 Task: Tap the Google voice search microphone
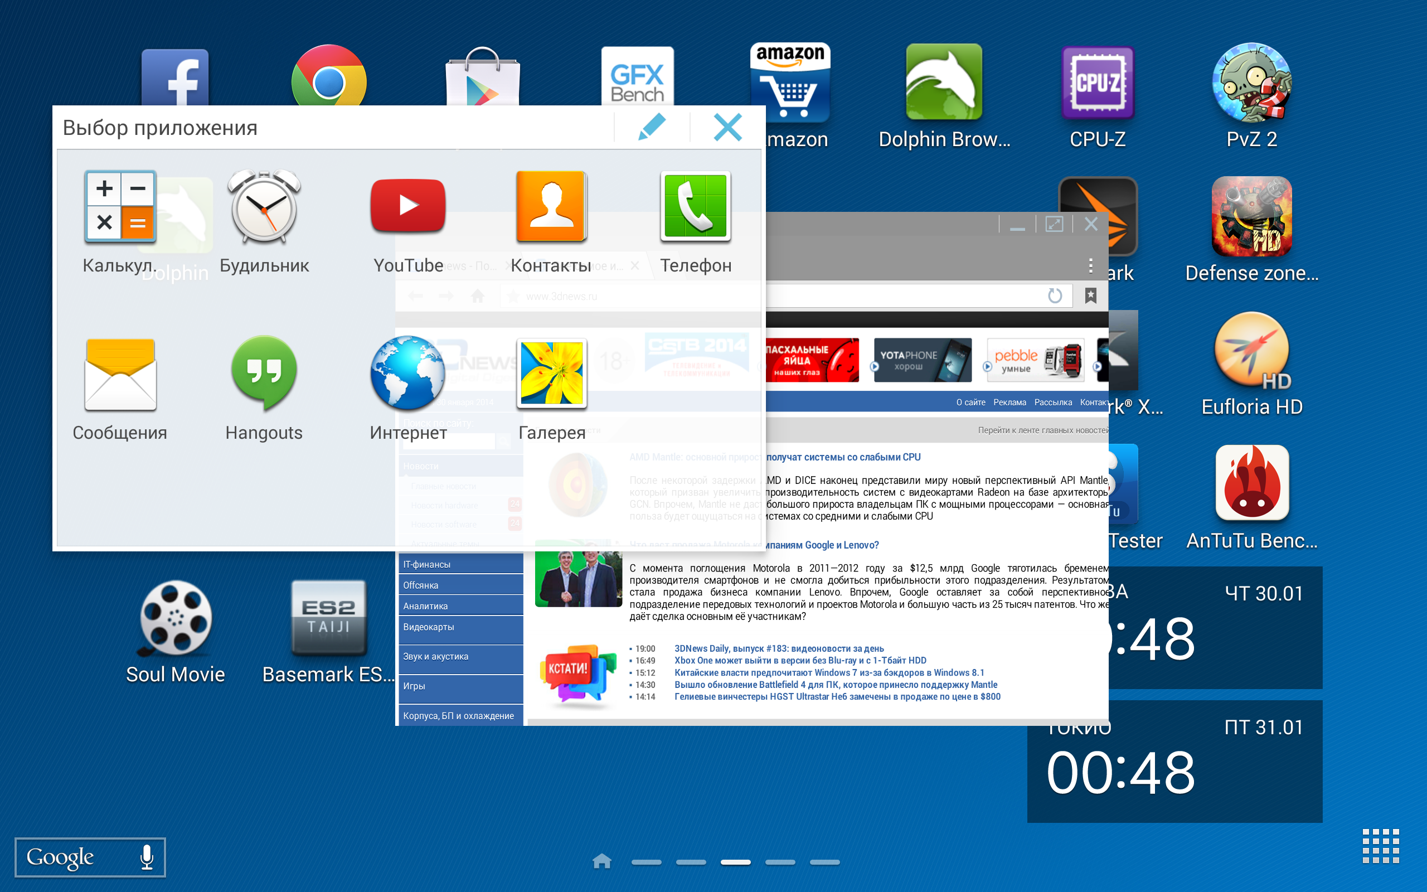(147, 857)
